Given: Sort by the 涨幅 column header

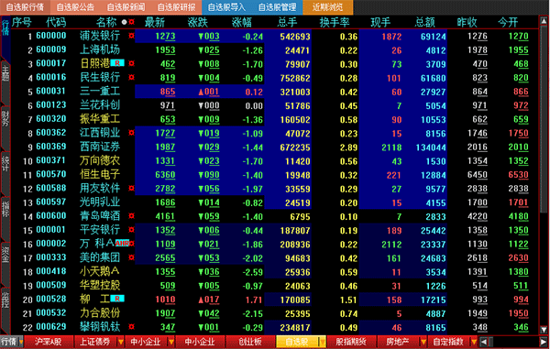Looking at the screenshot, I should (x=242, y=22).
